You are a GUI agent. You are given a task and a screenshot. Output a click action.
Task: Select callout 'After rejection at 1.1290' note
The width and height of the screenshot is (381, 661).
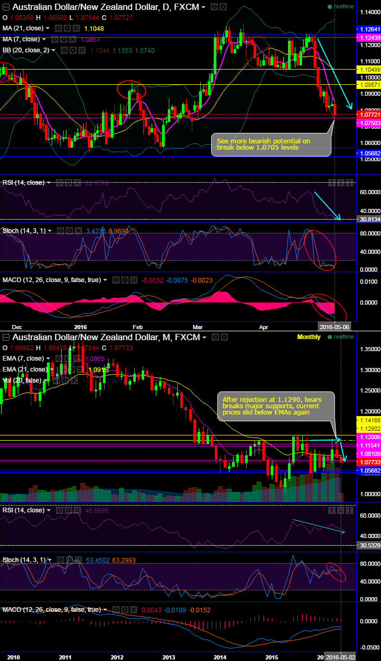coord(276,406)
